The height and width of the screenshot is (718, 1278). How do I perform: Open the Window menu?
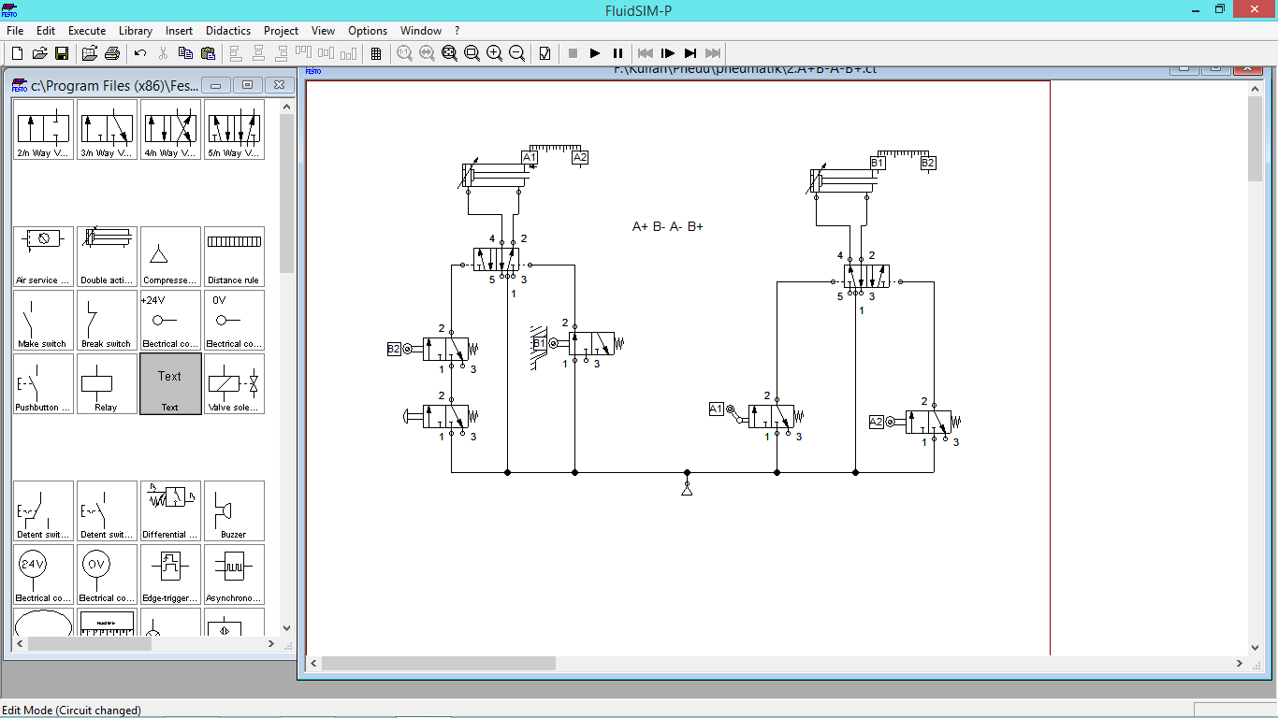(421, 30)
